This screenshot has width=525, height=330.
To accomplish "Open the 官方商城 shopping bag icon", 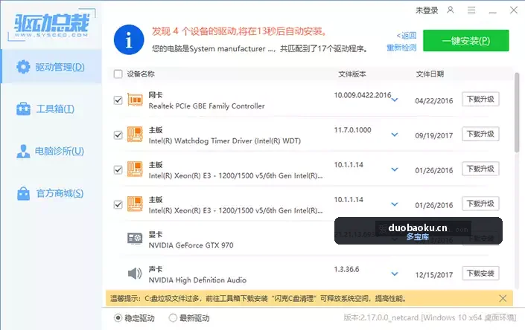I will (x=23, y=193).
